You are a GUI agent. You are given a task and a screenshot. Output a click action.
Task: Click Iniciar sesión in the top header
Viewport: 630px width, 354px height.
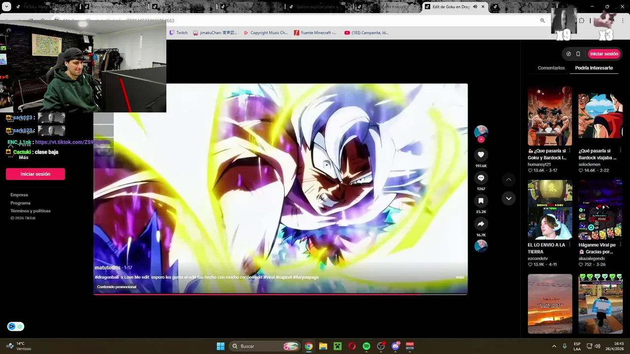pyautogui.click(x=604, y=54)
